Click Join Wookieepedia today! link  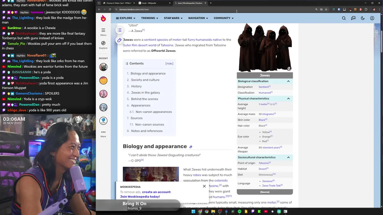[140, 196]
